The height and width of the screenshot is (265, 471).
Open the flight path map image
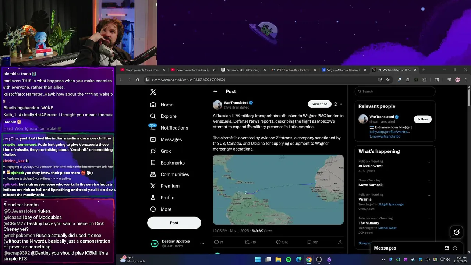coord(278,190)
